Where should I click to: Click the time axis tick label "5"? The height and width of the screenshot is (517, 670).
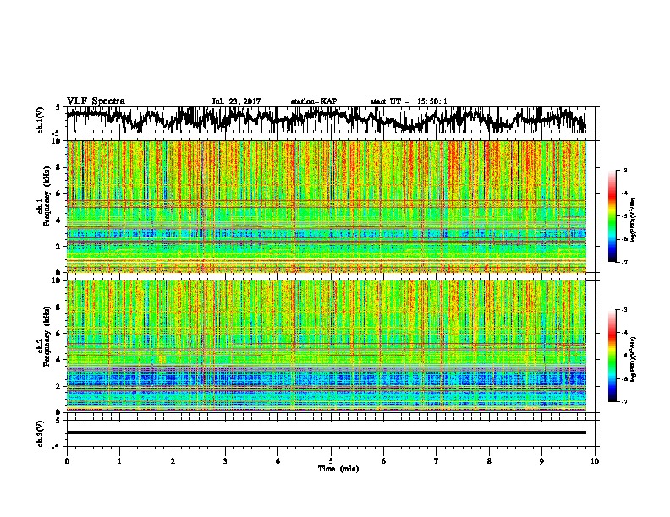pos(331,461)
